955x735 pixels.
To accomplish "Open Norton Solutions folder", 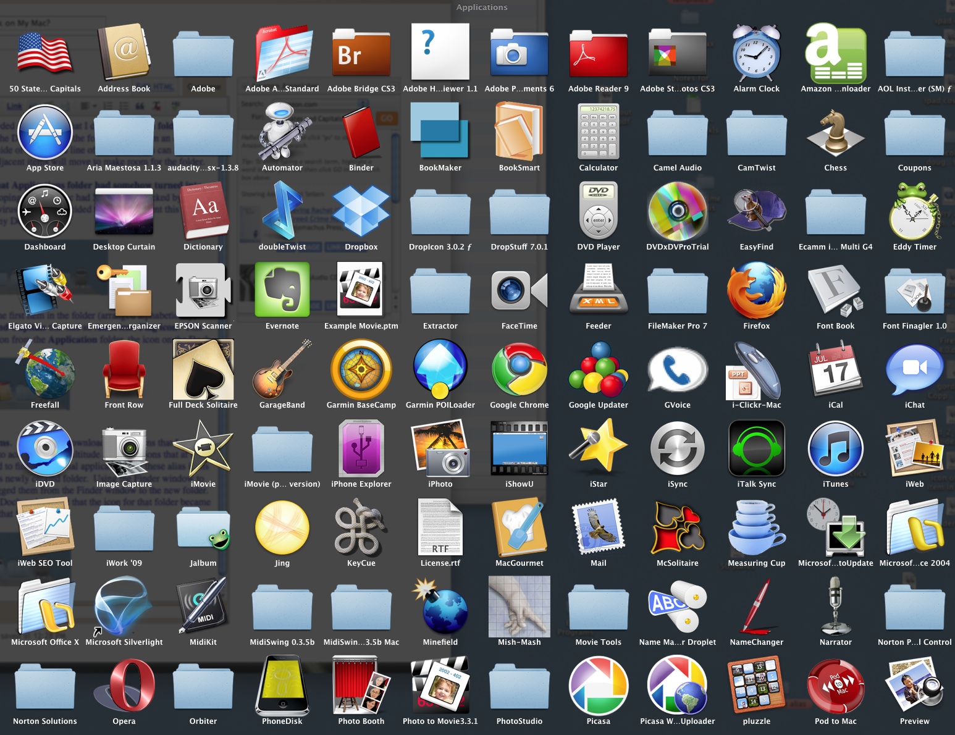I will (x=45, y=686).
